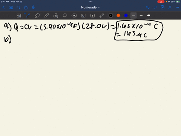The height and width of the screenshot is (136, 181).
Task: Open the Elements sticker tool
Action: 74,15
